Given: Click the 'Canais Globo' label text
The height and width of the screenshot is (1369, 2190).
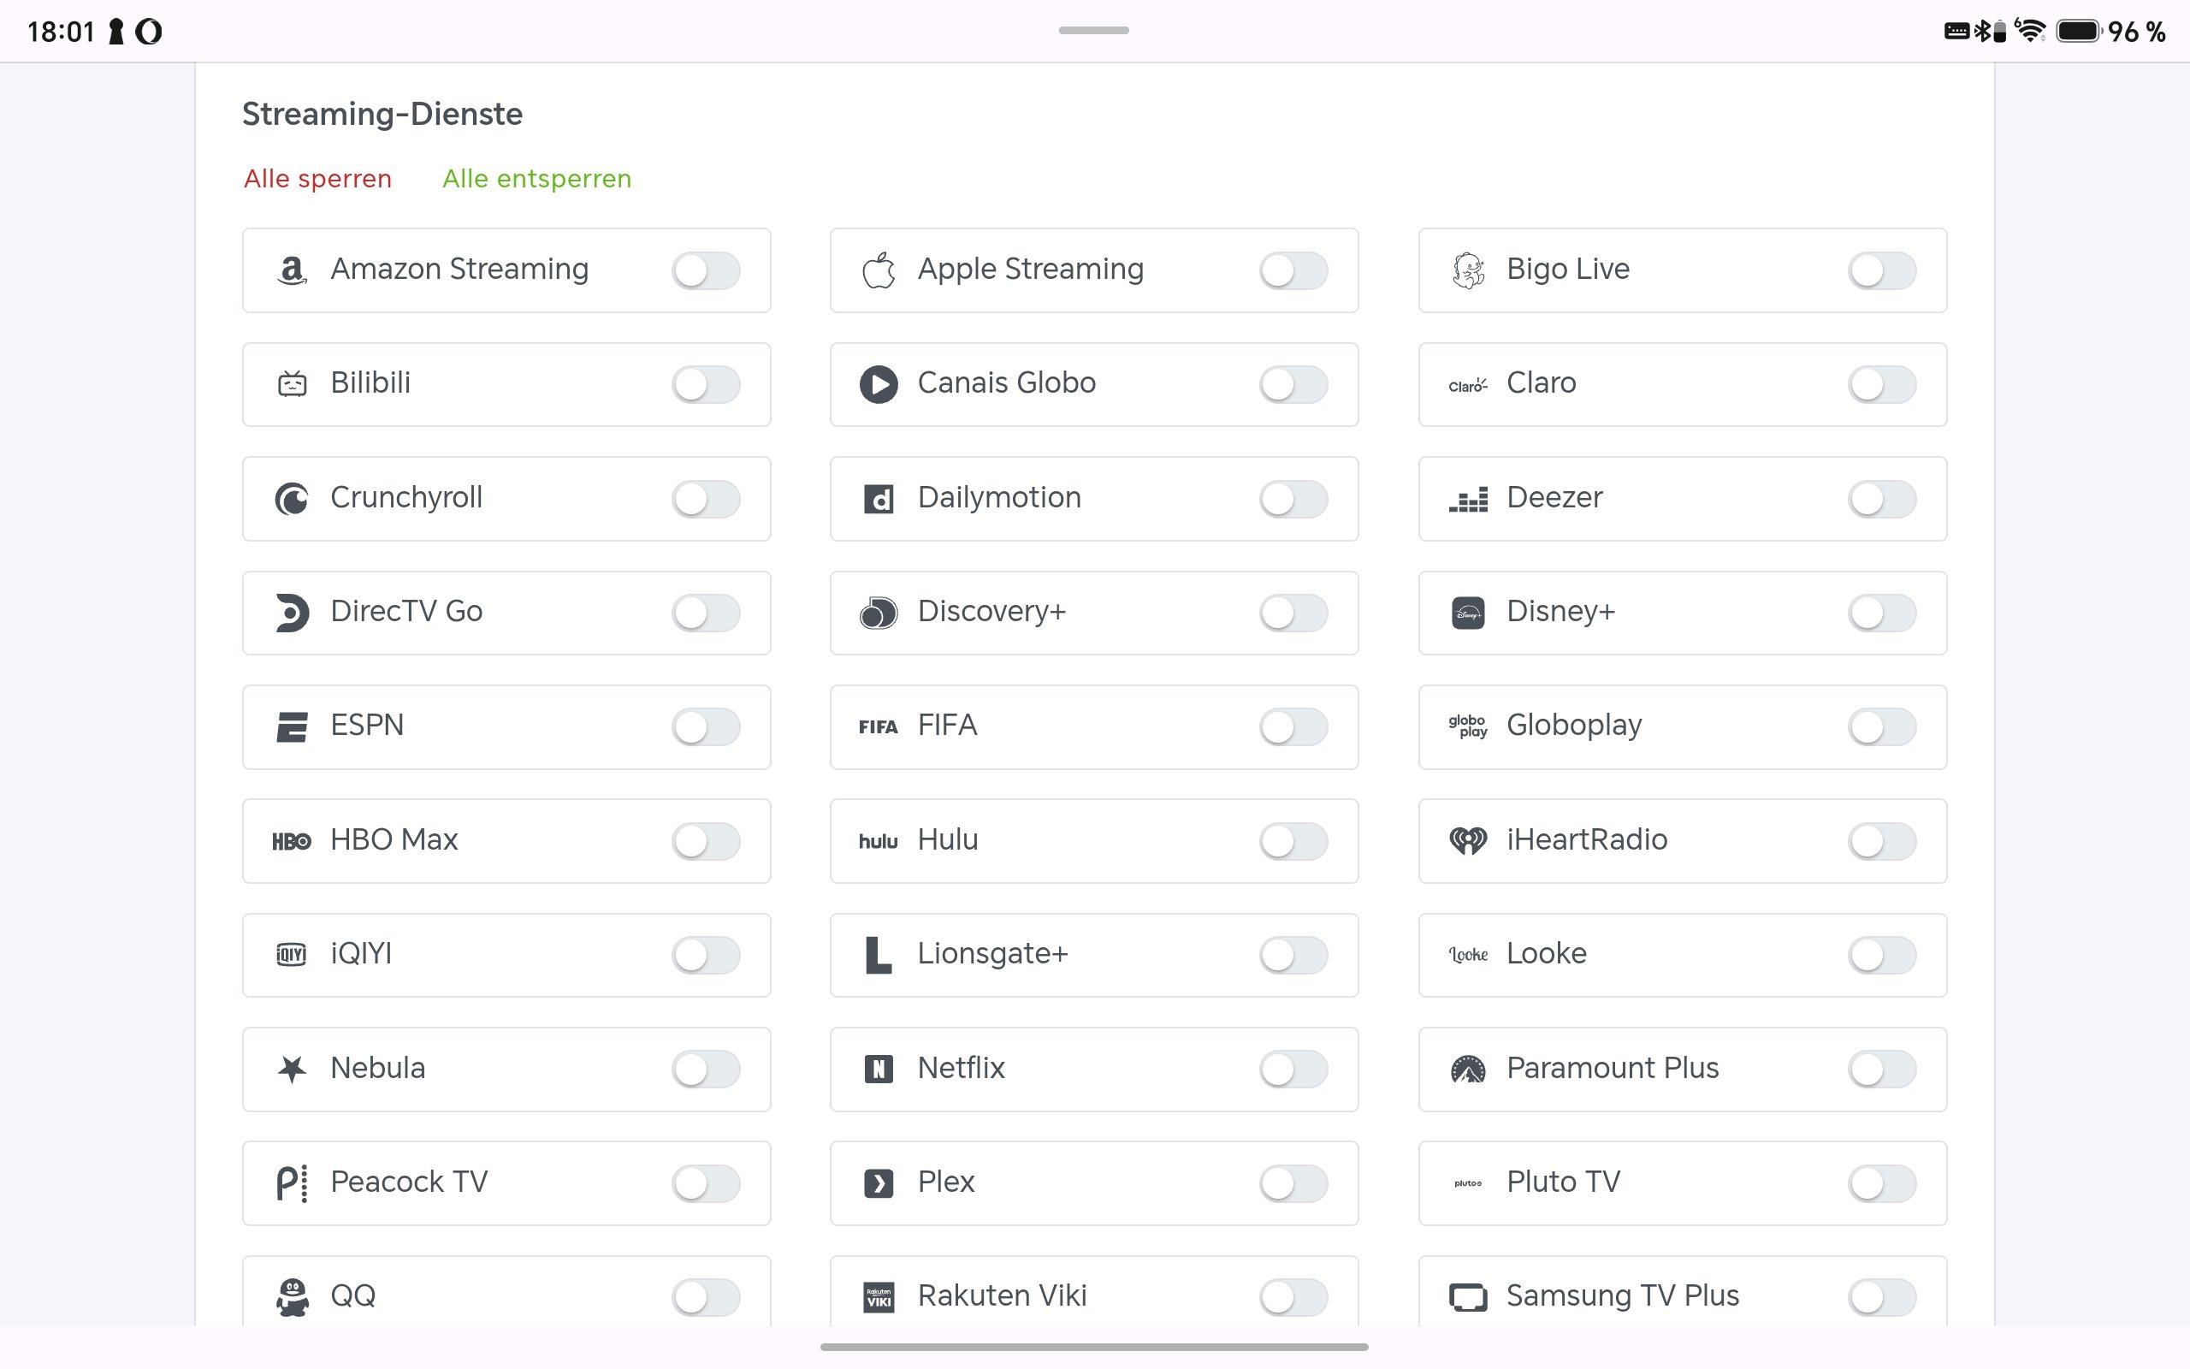Looking at the screenshot, I should tap(1006, 384).
